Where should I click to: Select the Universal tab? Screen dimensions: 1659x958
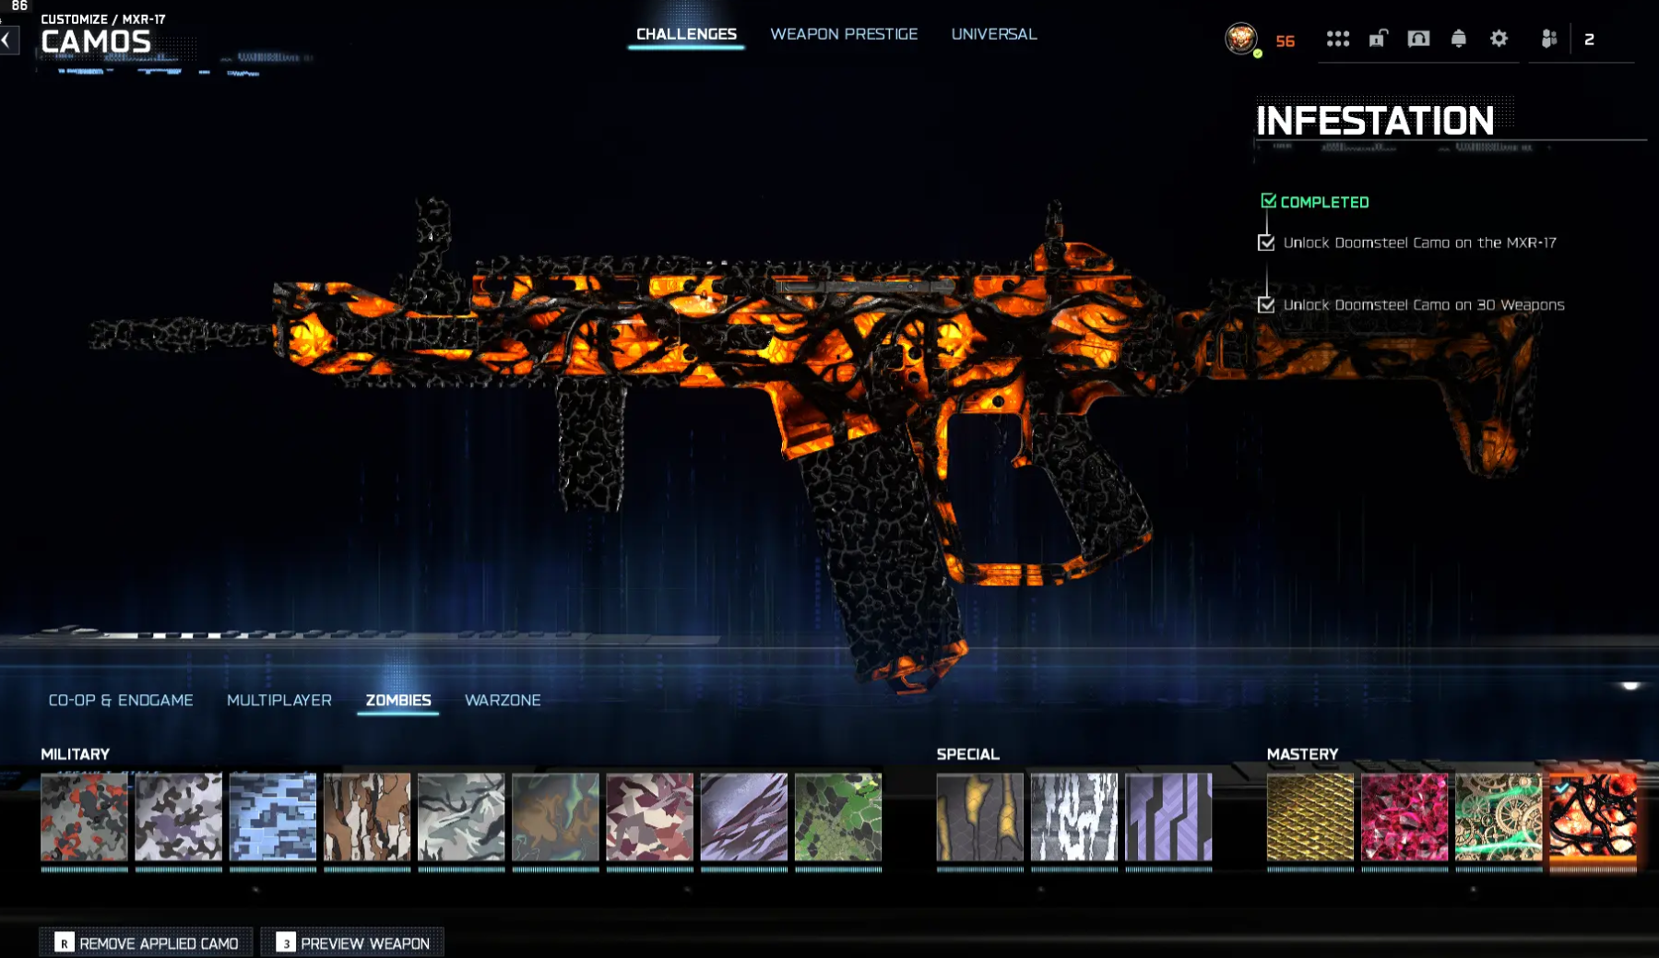point(994,34)
